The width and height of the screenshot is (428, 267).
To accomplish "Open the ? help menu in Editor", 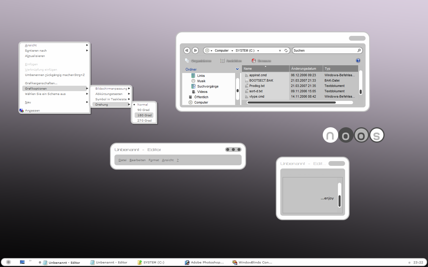I will pyautogui.click(x=178, y=160).
